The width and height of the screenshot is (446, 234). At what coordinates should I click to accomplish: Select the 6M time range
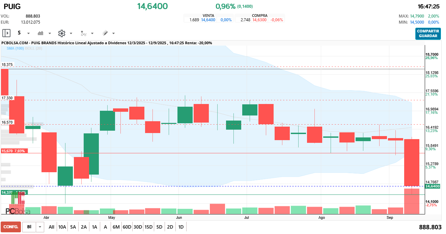pos(116,227)
